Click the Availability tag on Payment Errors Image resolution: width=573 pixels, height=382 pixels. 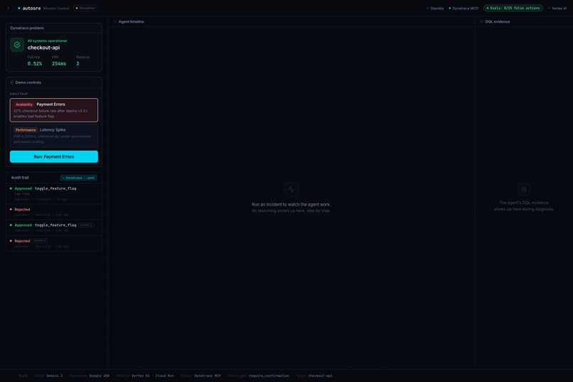(x=24, y=105)
